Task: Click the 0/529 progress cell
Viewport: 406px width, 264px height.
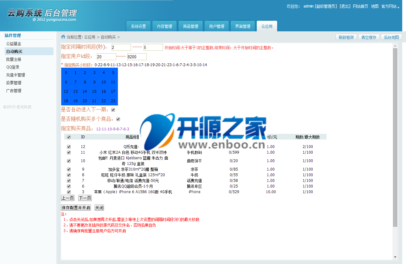Action: pos(234,192)
